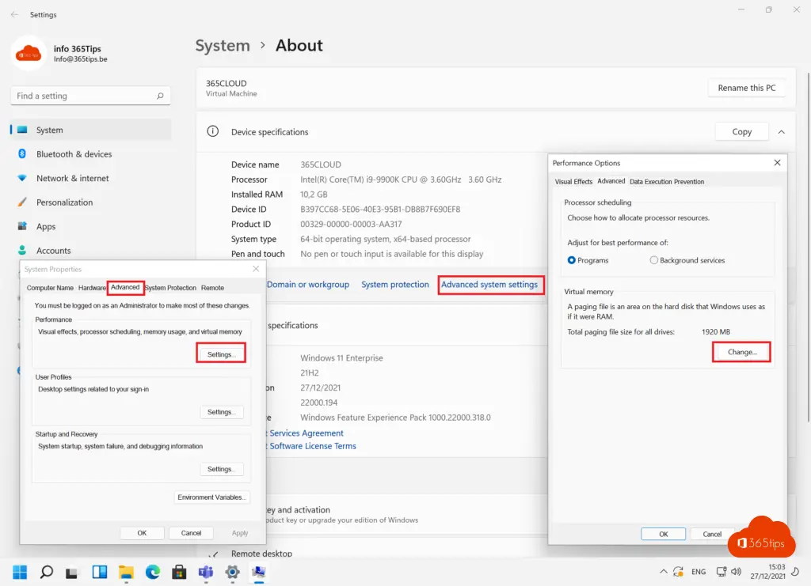Click the search magnifier in Find a setting
This screenshot has height=586, width=811.
pyautogui.click(x=160, y=96)
